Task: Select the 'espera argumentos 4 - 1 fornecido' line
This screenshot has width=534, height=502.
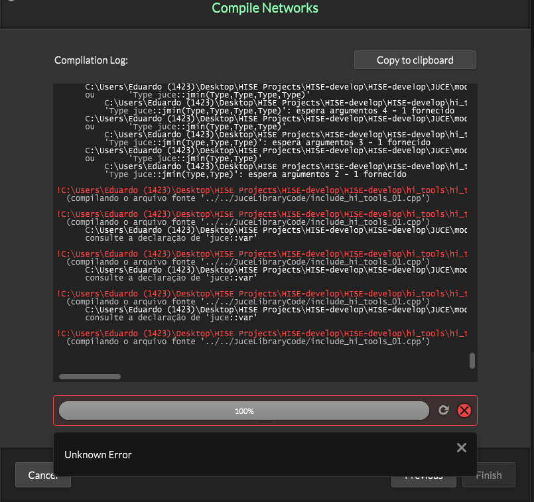Action: (279, 111)
